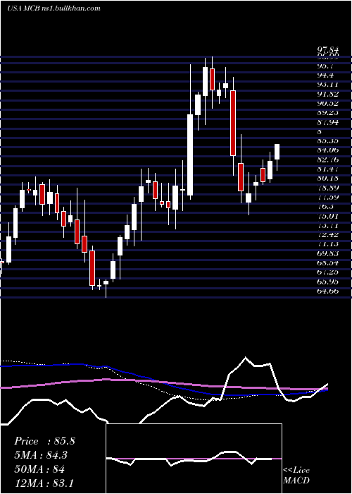
Task: Click the 'USA MCB' chart title text
Action: pyautogui.click(x=24, y=8)
